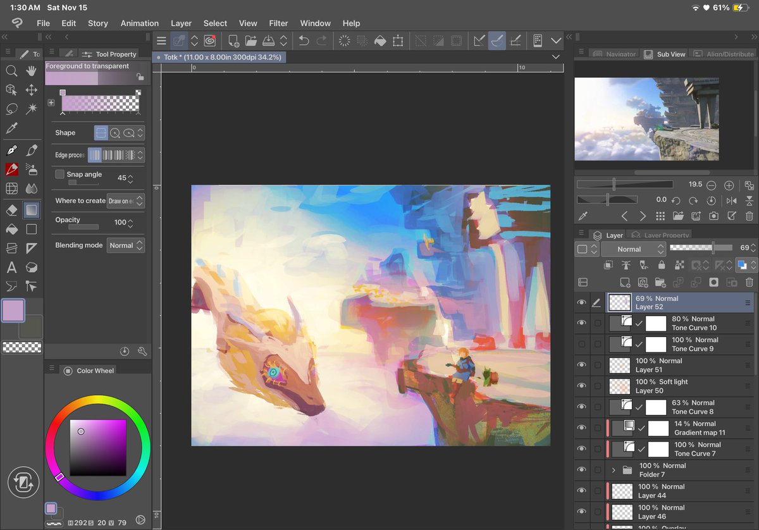759x530 pixels.
Task: Adjust layer opacity 69 stepper
Action: click(x=753, y=249)
